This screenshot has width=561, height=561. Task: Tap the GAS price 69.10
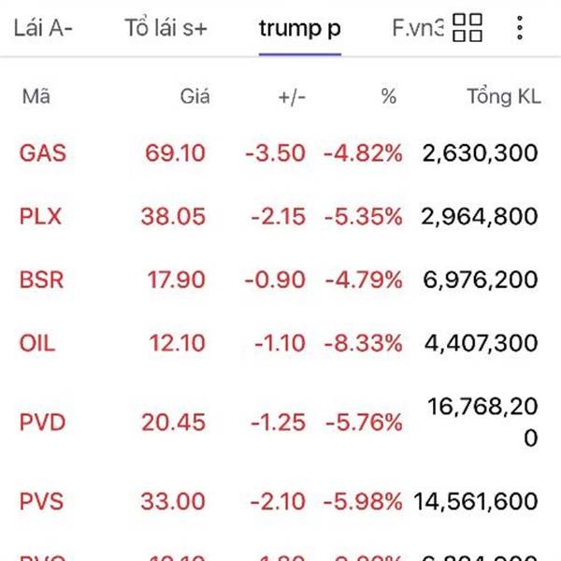[176, 153]
